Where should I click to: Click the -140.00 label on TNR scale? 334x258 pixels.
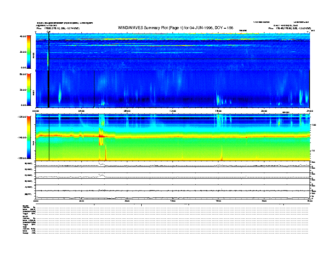(x=22, y=137)
